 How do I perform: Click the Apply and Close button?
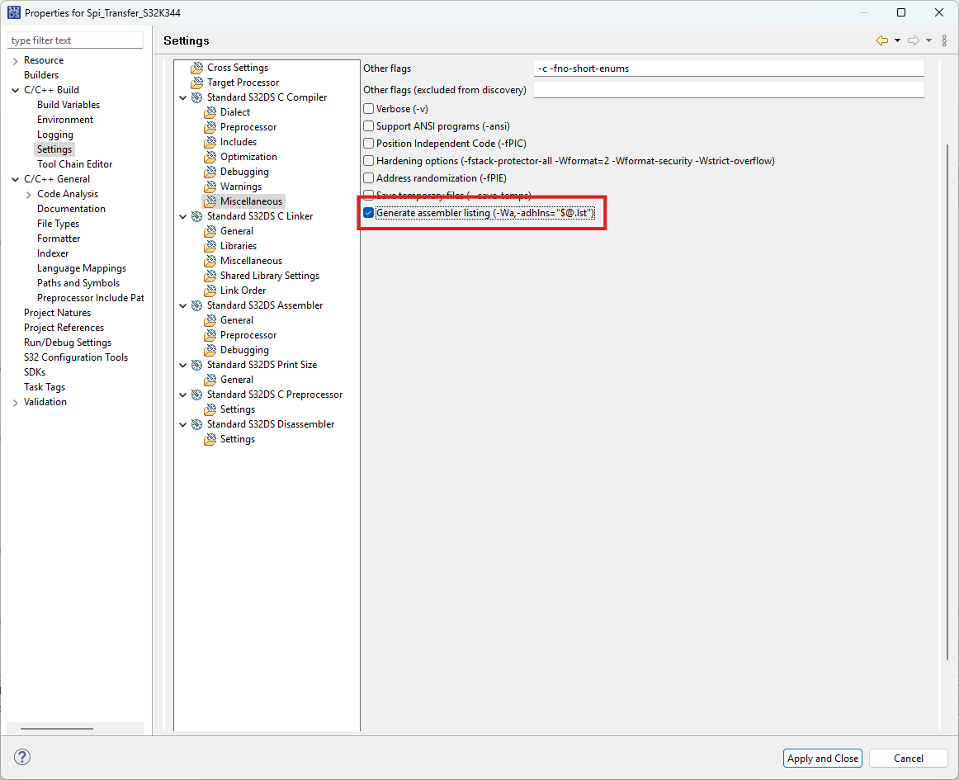click(822, 758)
